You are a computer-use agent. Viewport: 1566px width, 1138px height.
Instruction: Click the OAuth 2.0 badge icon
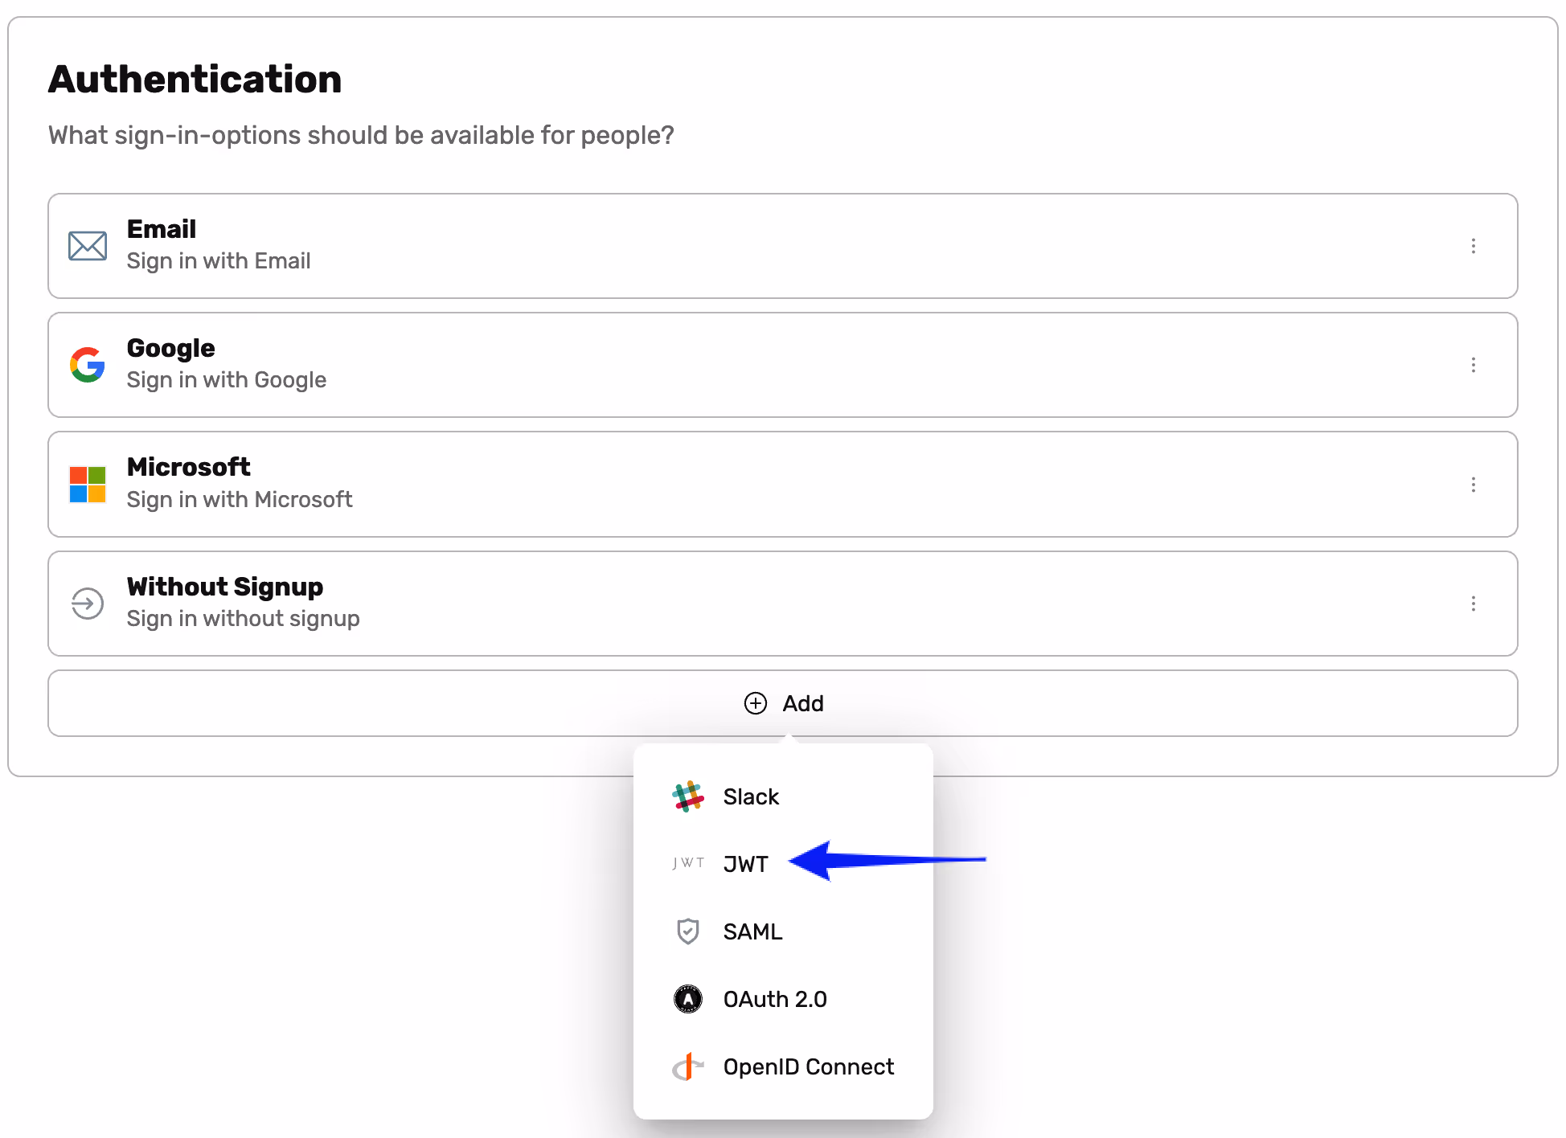[x=688, y=999]
